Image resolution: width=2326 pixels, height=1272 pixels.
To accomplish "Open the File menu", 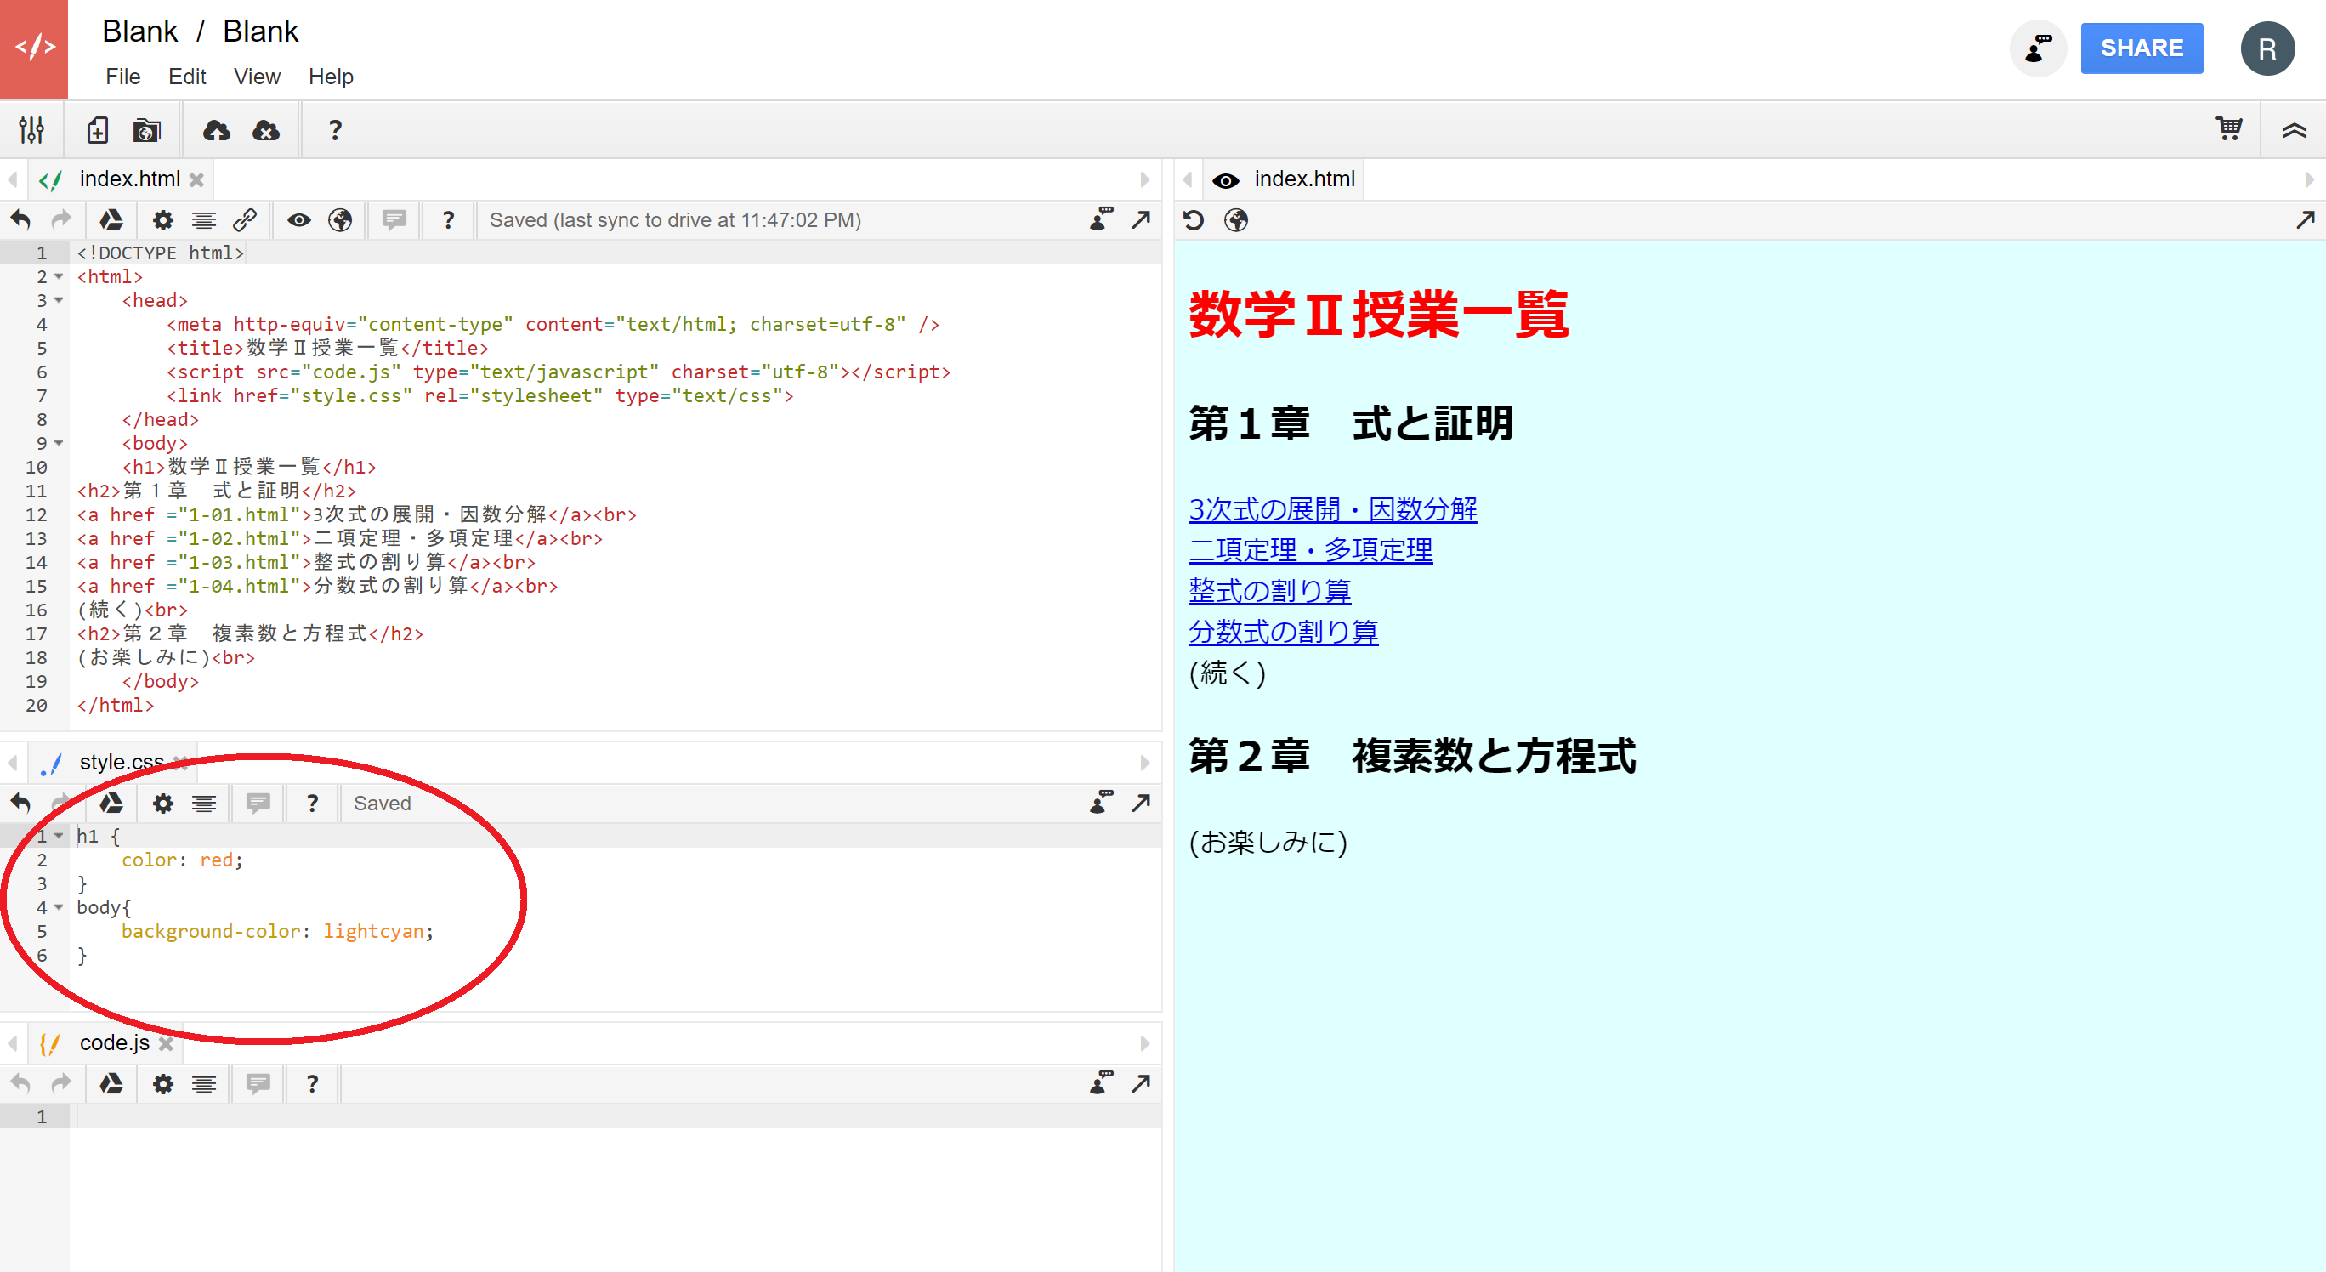I will [122, 77].
